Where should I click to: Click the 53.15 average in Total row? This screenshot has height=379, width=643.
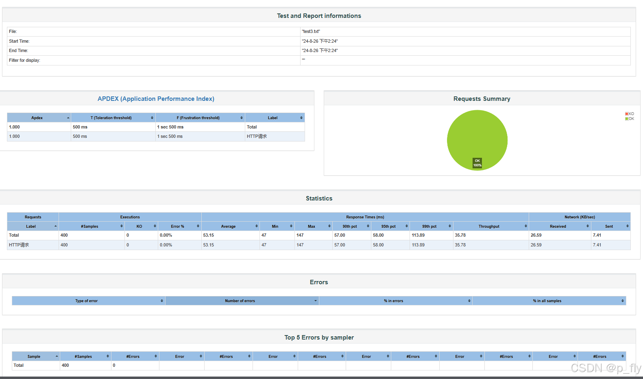(209, 235)
